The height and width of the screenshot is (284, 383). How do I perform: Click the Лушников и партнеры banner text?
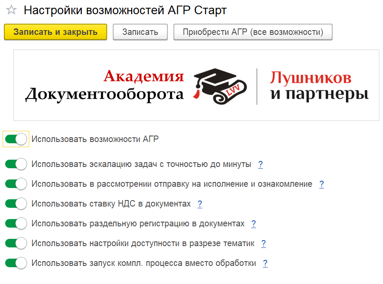319,85
